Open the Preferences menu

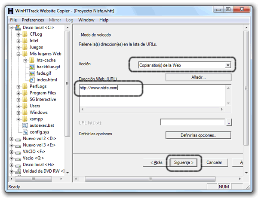coord(33,20)
